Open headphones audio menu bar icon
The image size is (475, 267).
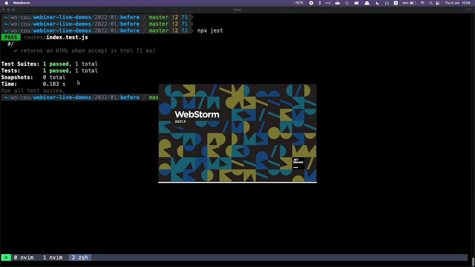(387, 3)
